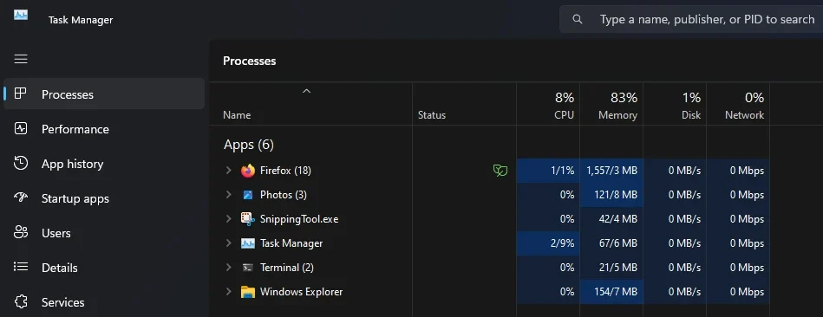Click the Processes page heading
The image size is (823, 317).
[249, 61]
